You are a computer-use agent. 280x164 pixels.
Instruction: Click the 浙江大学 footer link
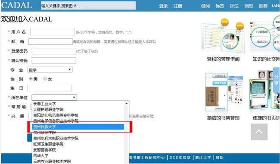203,158
